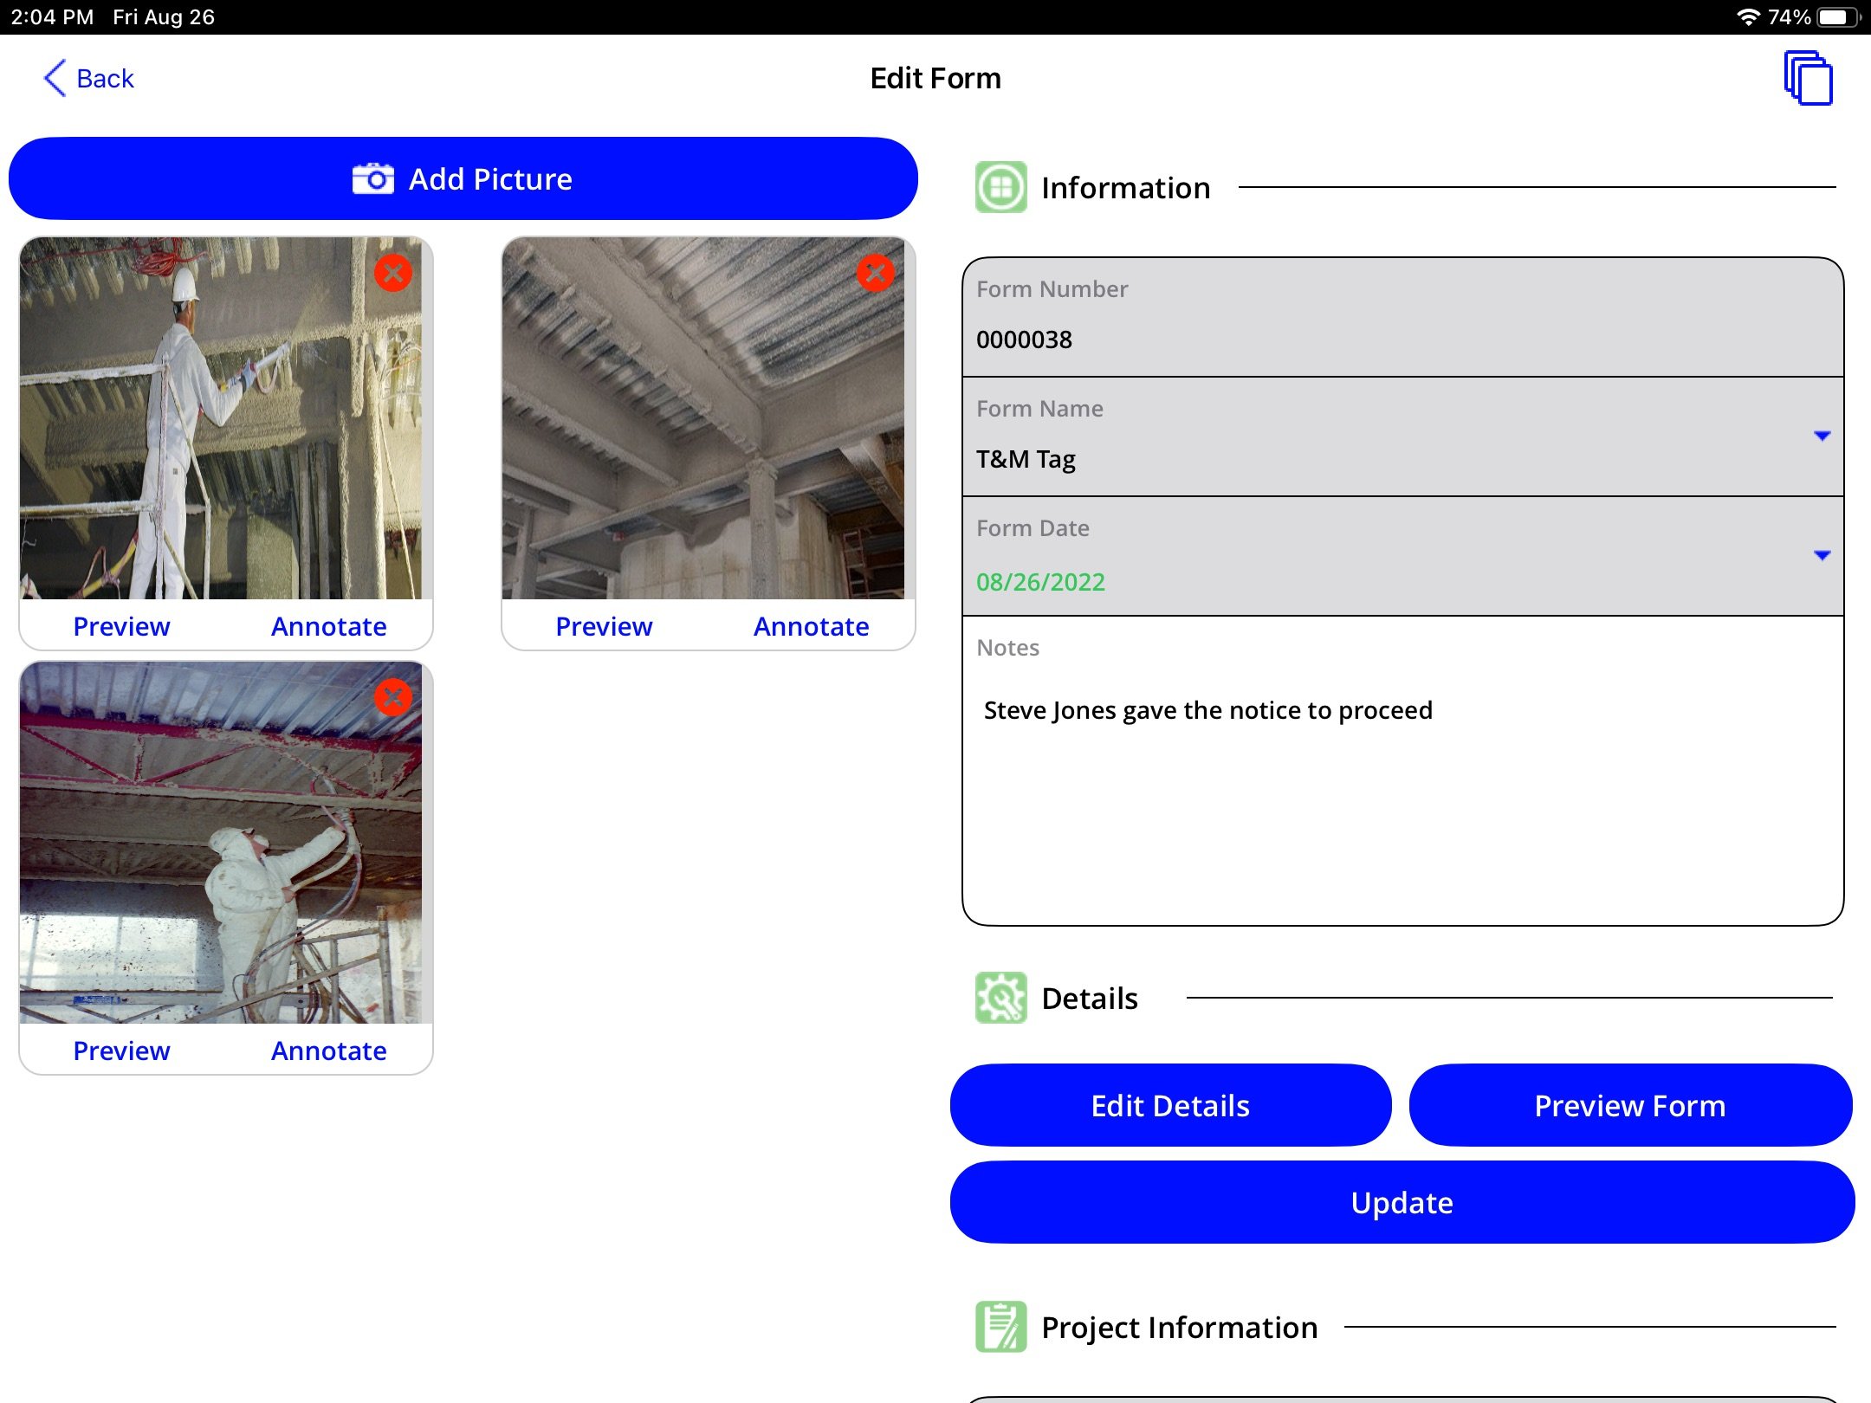Preview the first worker spraying photo
This screenshot has height=1403, width=1871.
[122, 626]
